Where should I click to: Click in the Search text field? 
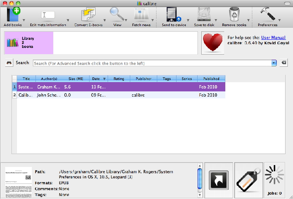[152, 63]
